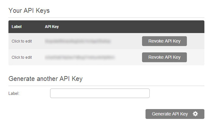Screen dimensions: 212x129
Task: Click the API Key column header
Action: [x=52, y=27]
